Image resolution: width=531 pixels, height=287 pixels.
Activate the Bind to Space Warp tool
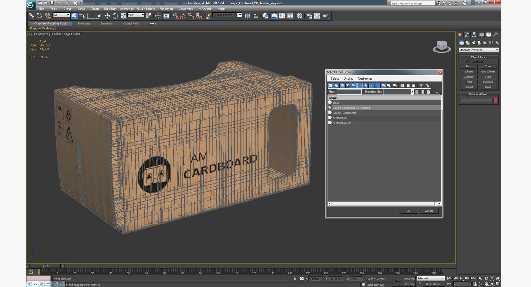click(x=48, y=16)
